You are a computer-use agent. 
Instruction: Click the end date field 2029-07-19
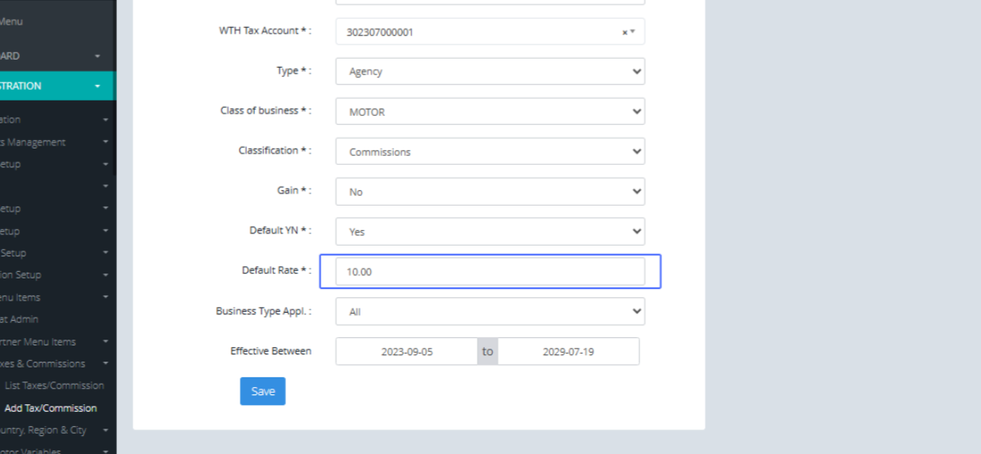point(568,352)
